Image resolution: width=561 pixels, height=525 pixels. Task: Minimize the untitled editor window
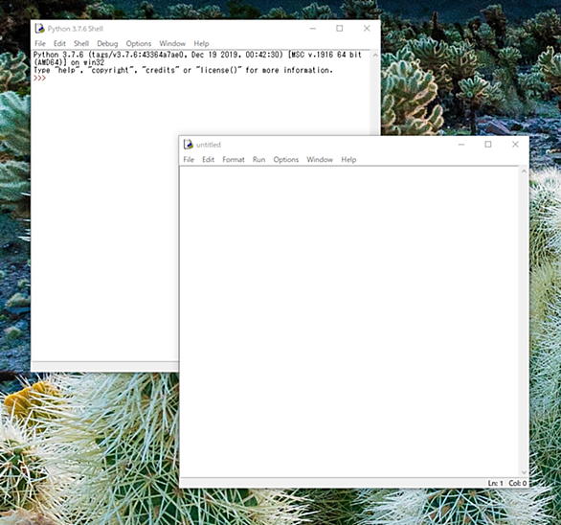461,145
